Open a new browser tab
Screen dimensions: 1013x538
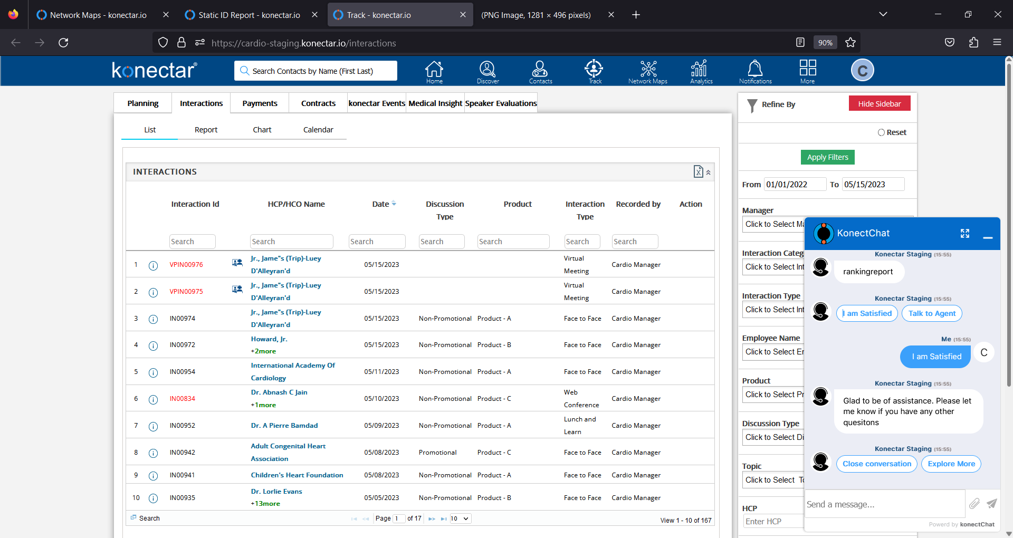tap(636, 15)
